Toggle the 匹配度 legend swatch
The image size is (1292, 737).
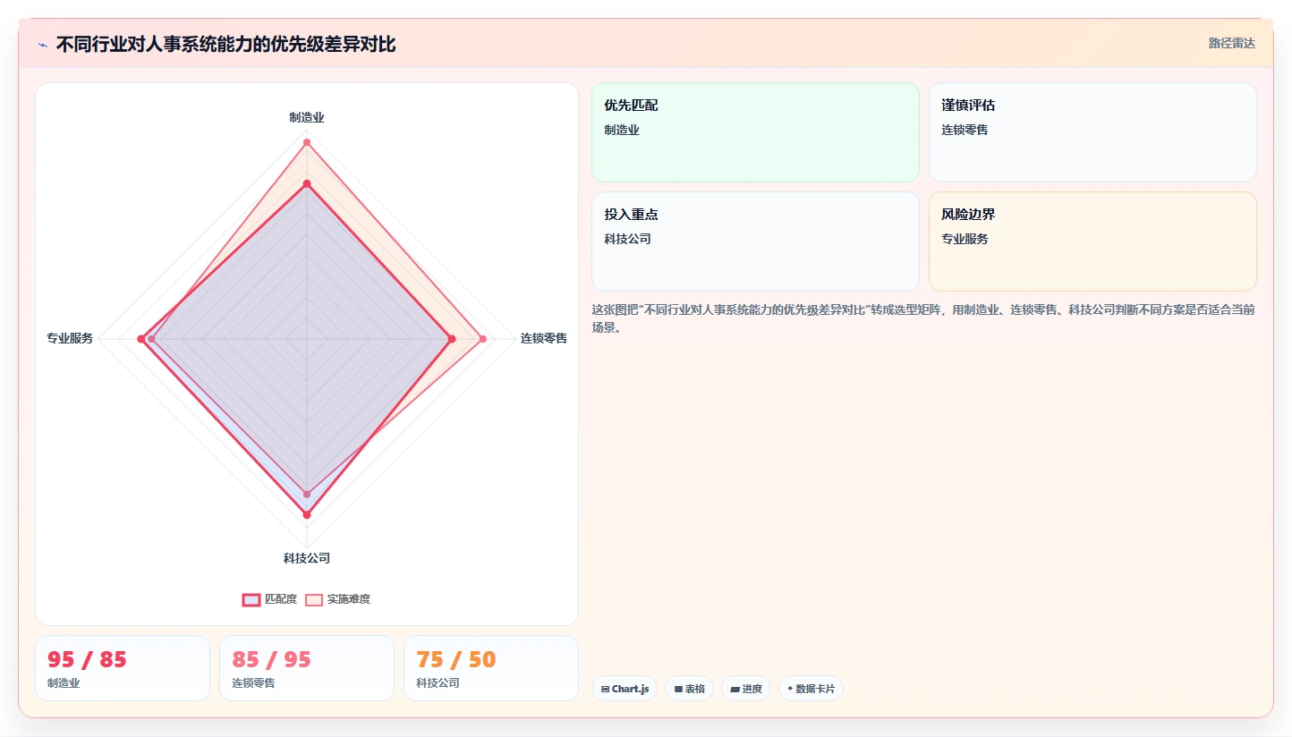[x=251, y=599]
